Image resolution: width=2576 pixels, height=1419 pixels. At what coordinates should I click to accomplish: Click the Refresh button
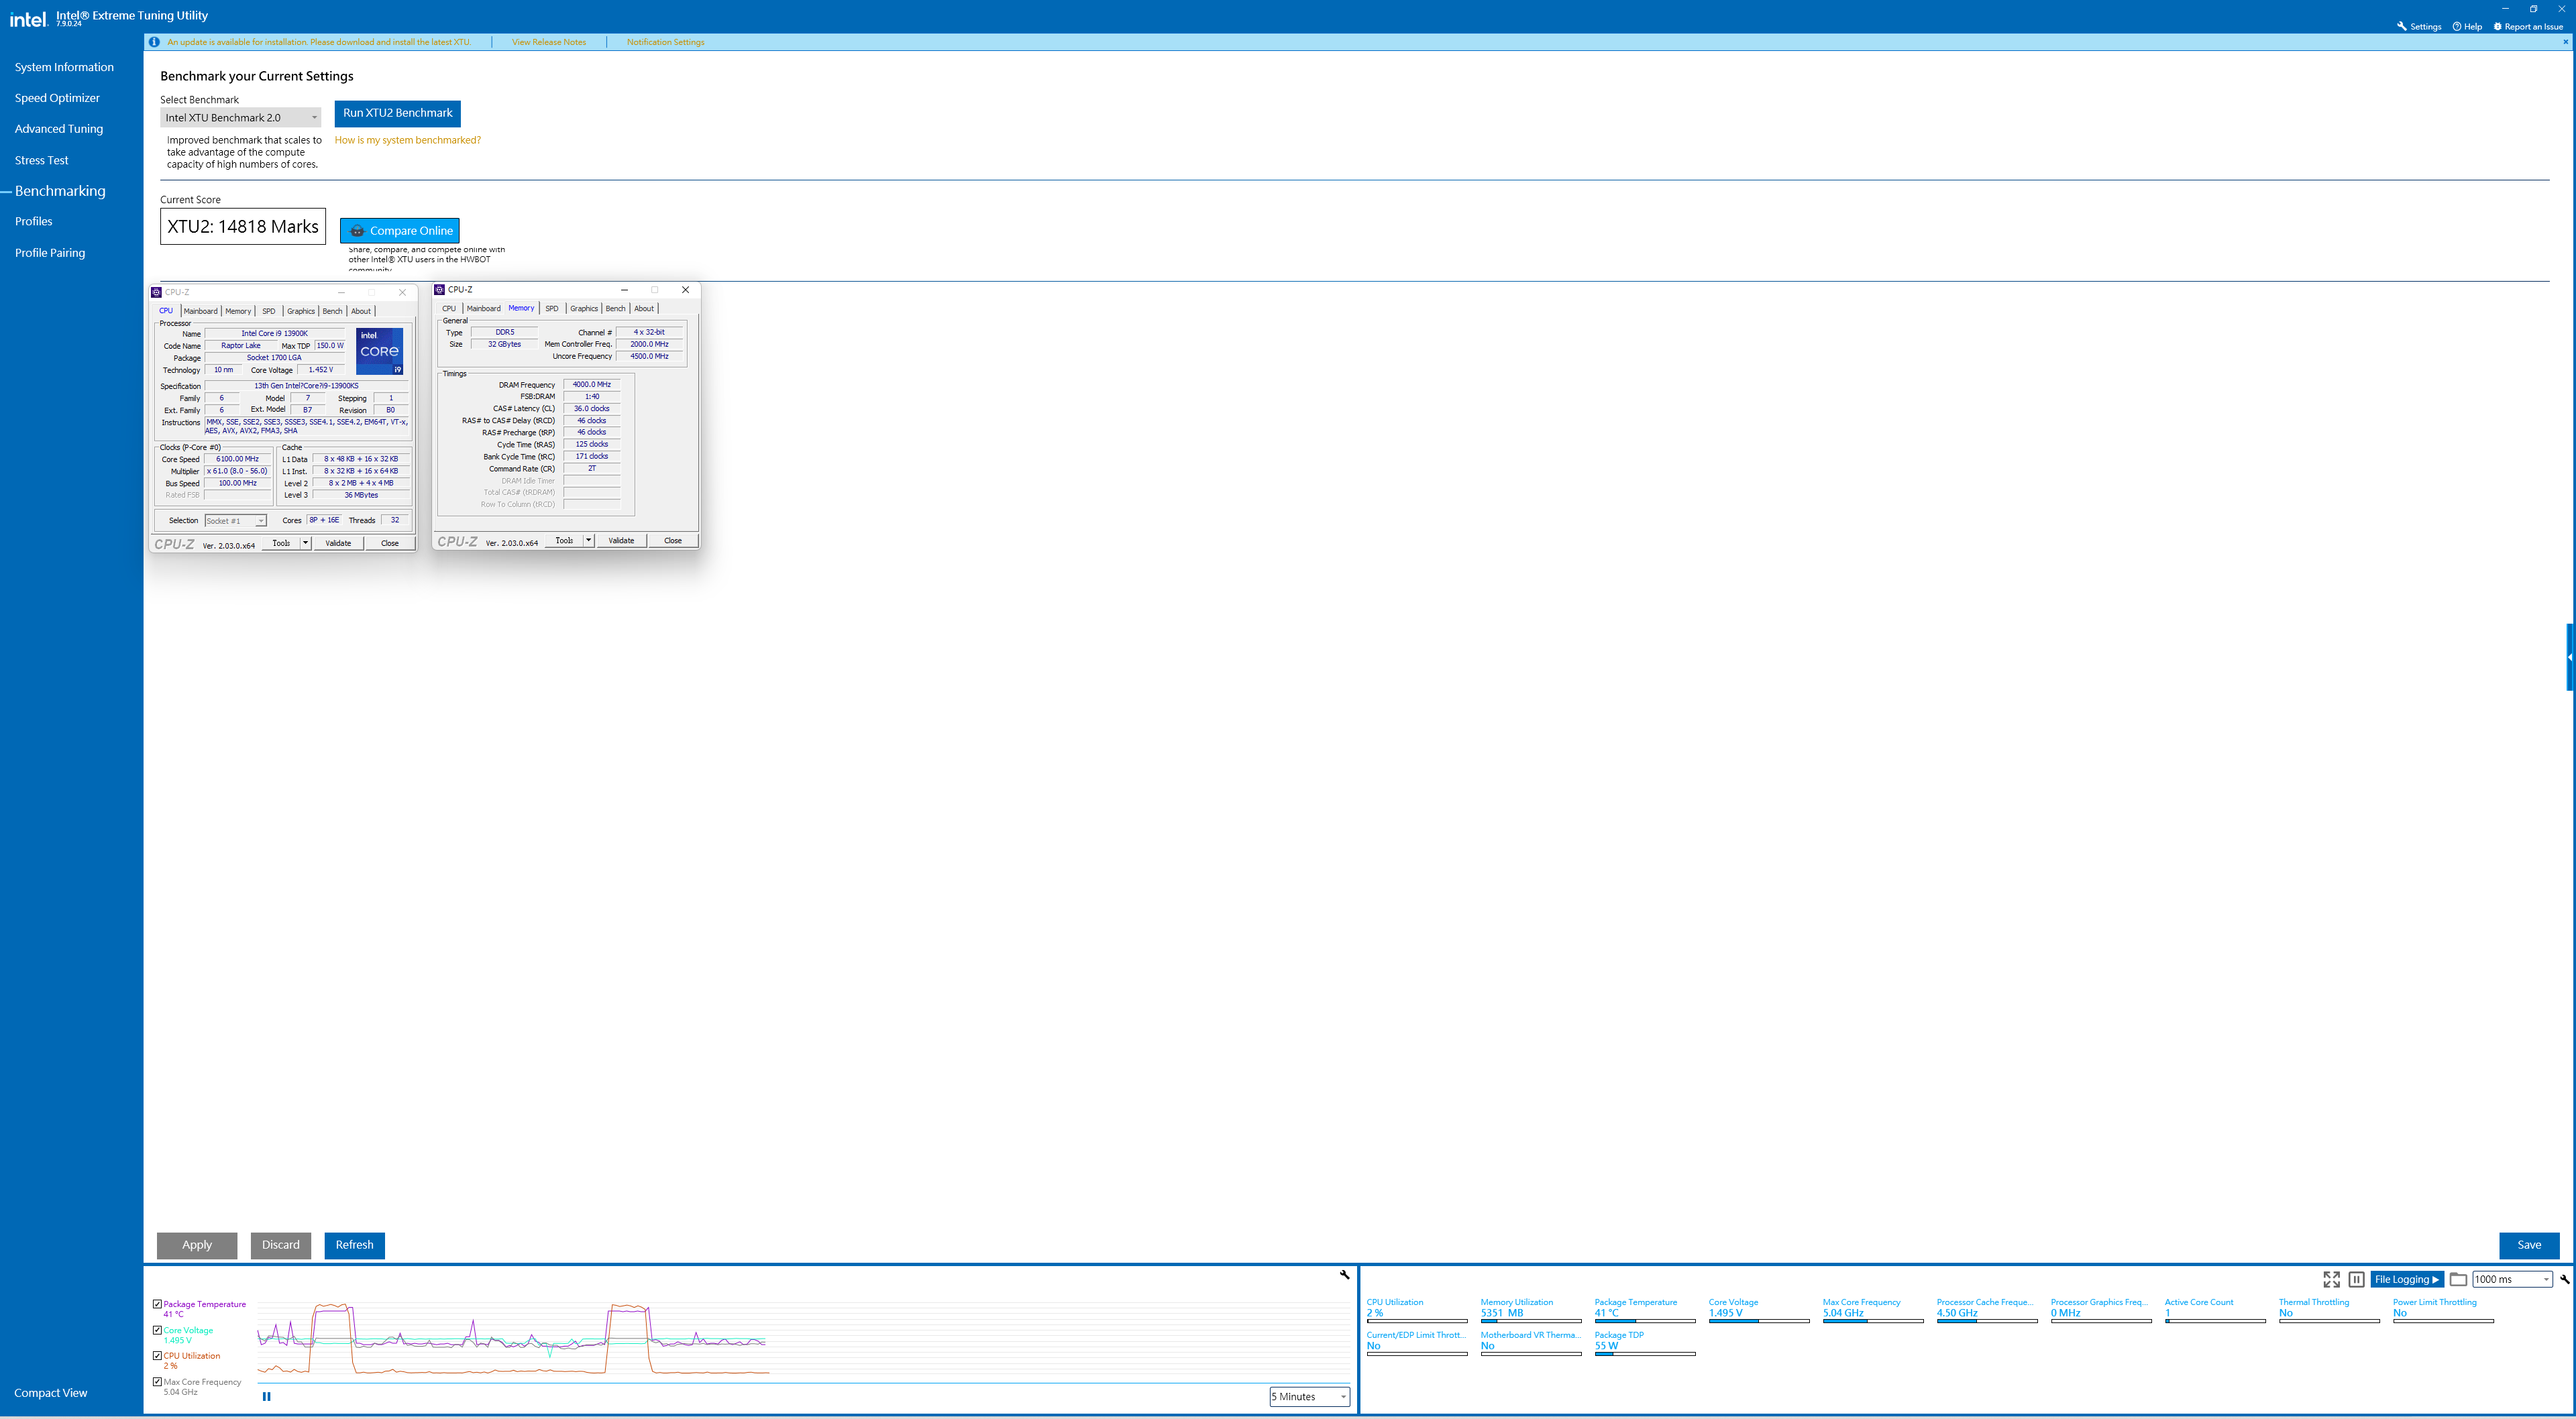point(354,1245)
